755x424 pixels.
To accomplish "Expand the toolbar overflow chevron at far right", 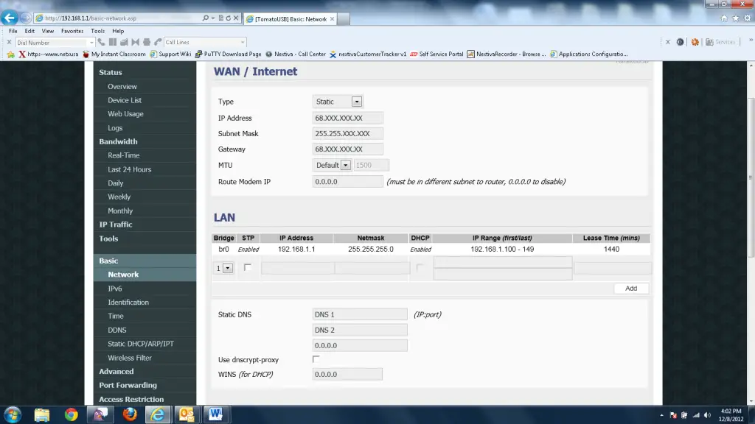I will tap(750, 41).
